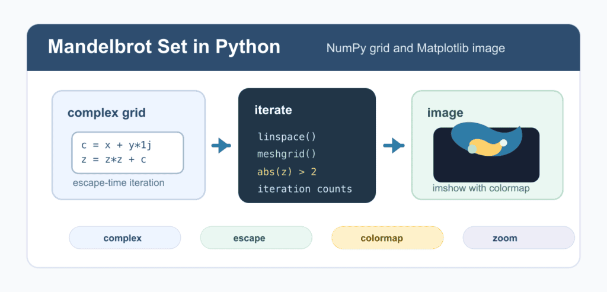The height and width of the screenshot is (292, 607).
Task: Choose the colormap pill tag
Action: tap(387, 238)
